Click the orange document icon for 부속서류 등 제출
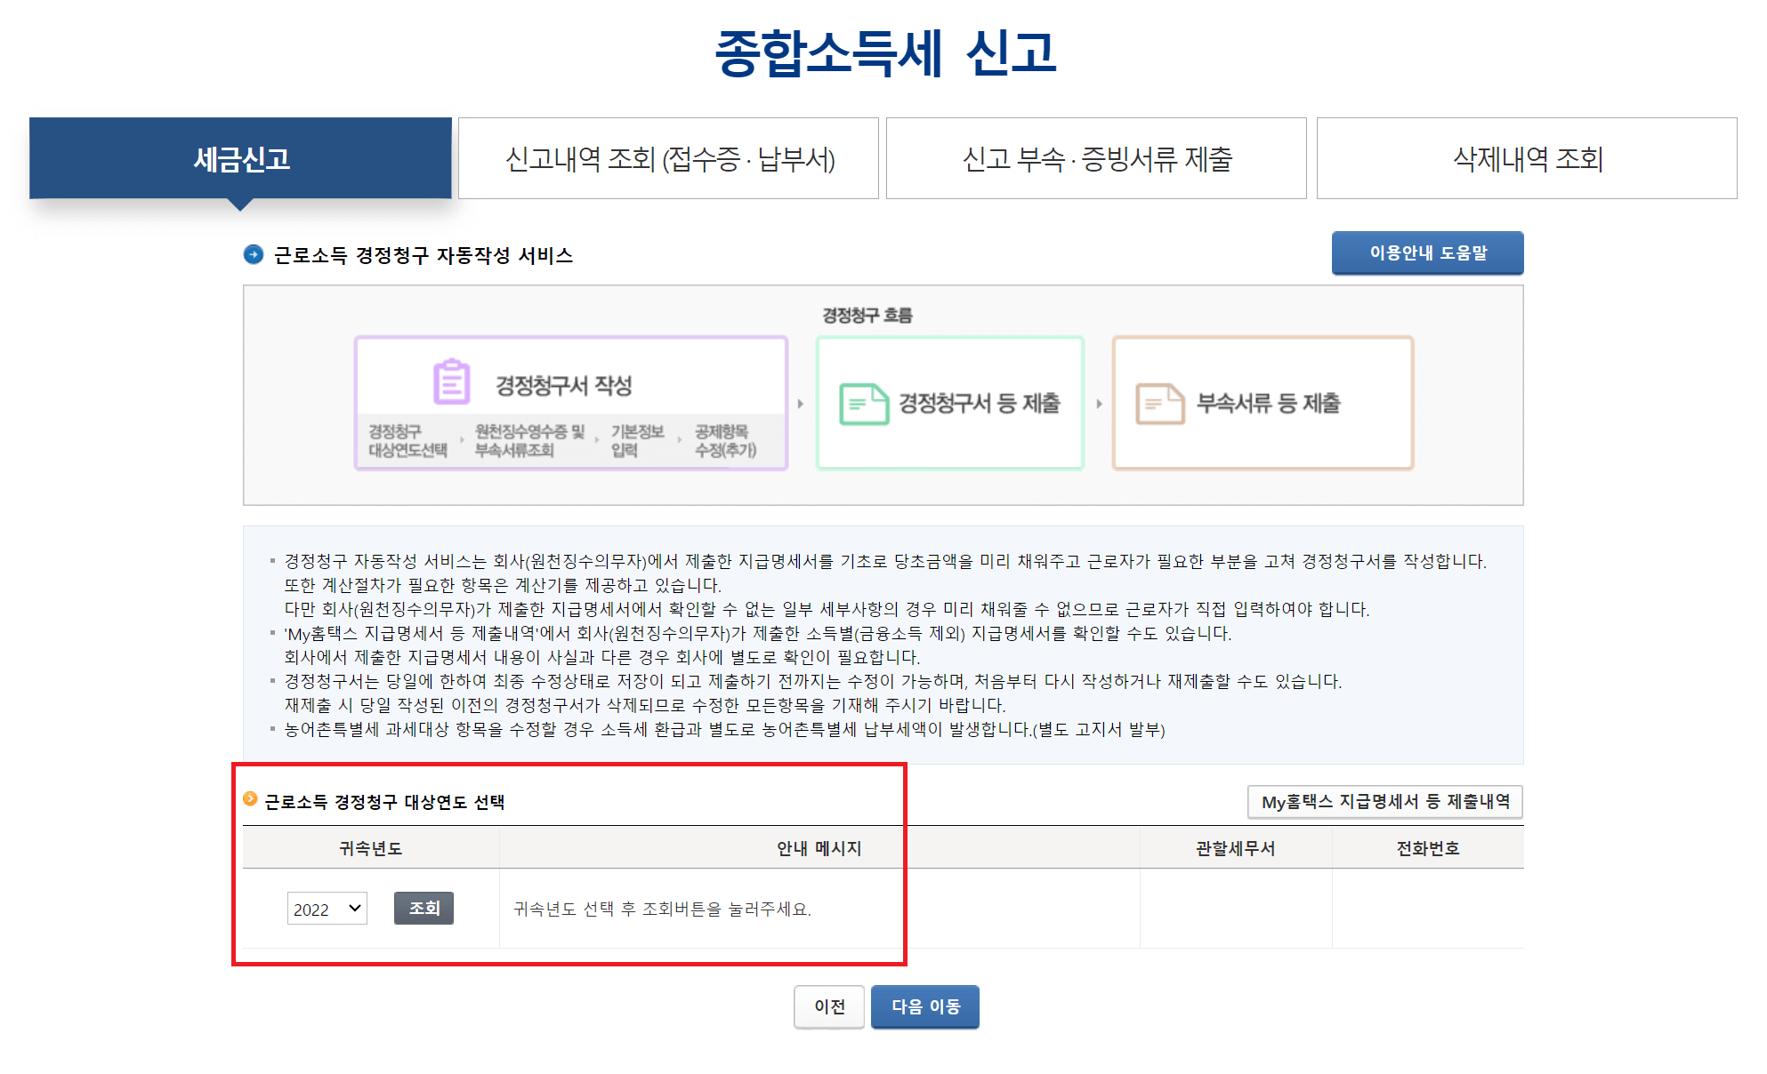 pos(1159,404)
